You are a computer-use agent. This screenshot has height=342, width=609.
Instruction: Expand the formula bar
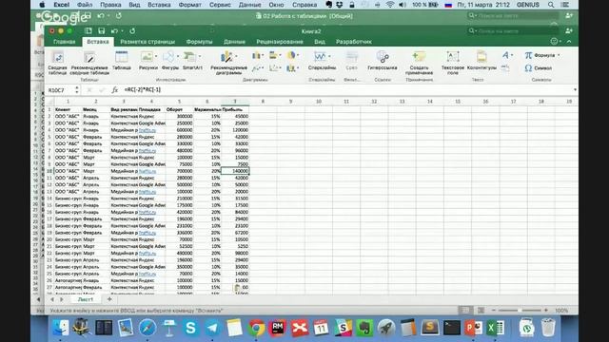[575, 90]
